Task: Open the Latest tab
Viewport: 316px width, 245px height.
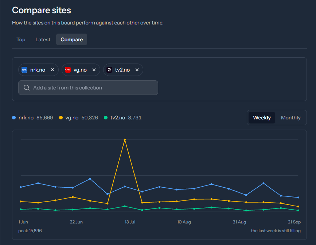Action: [x=43, y=39]
